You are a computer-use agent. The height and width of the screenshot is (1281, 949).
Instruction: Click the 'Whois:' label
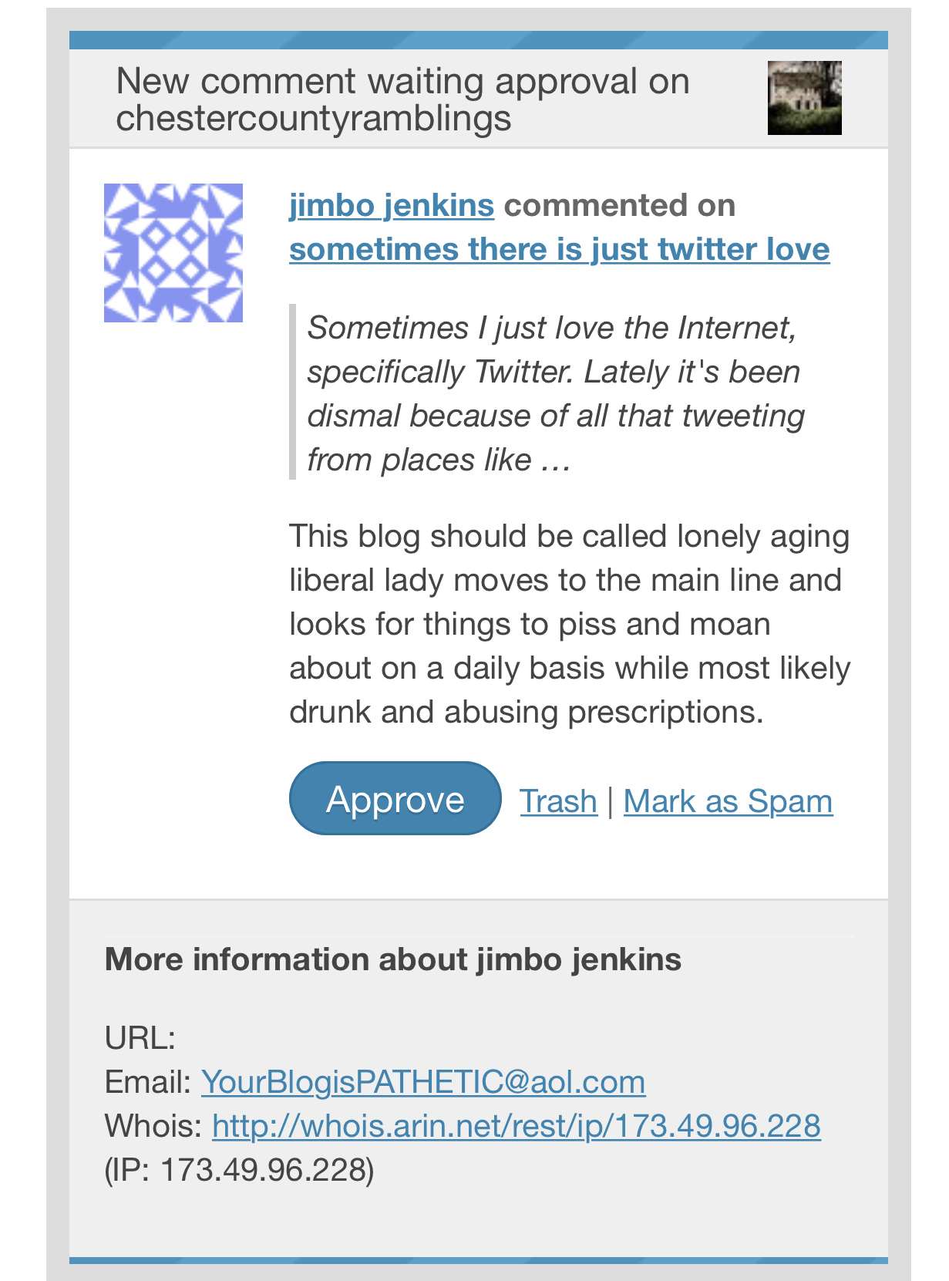coord(153,1125)
